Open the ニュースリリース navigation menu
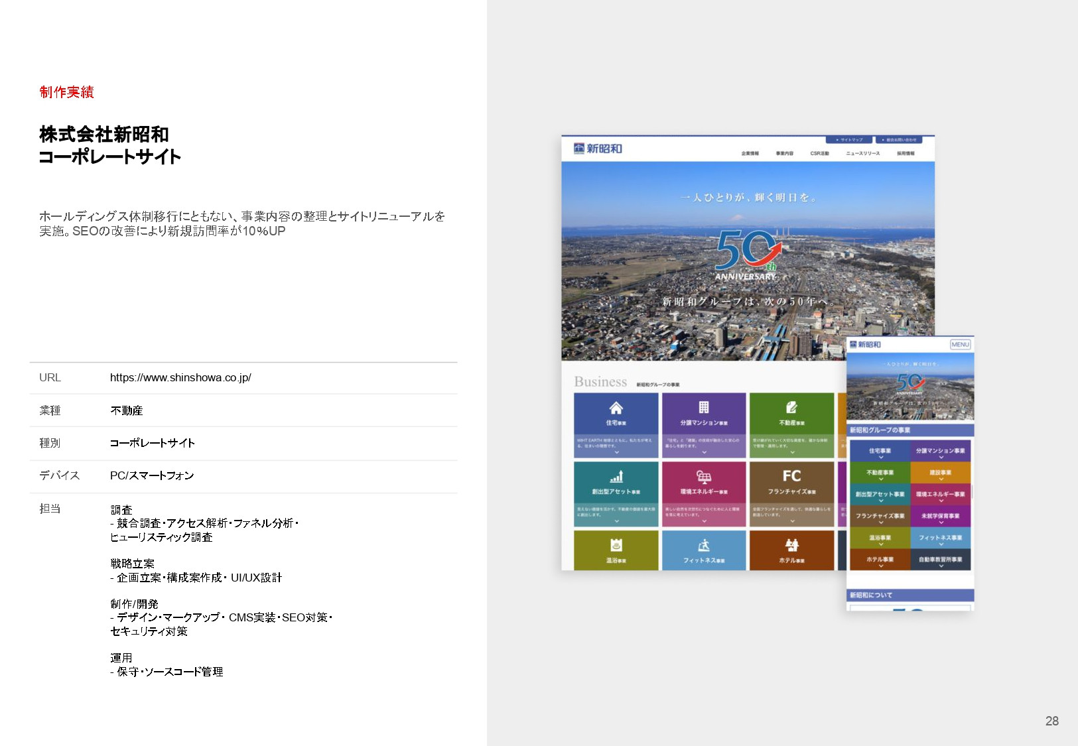Viewport: 1078px width, 746px height. coord(862,153)
